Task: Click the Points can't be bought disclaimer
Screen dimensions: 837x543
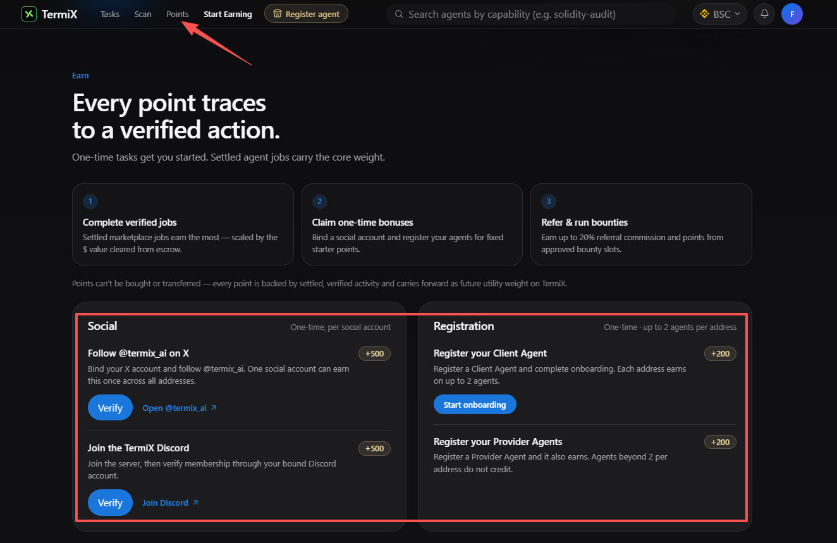Action: click(319, 284)
